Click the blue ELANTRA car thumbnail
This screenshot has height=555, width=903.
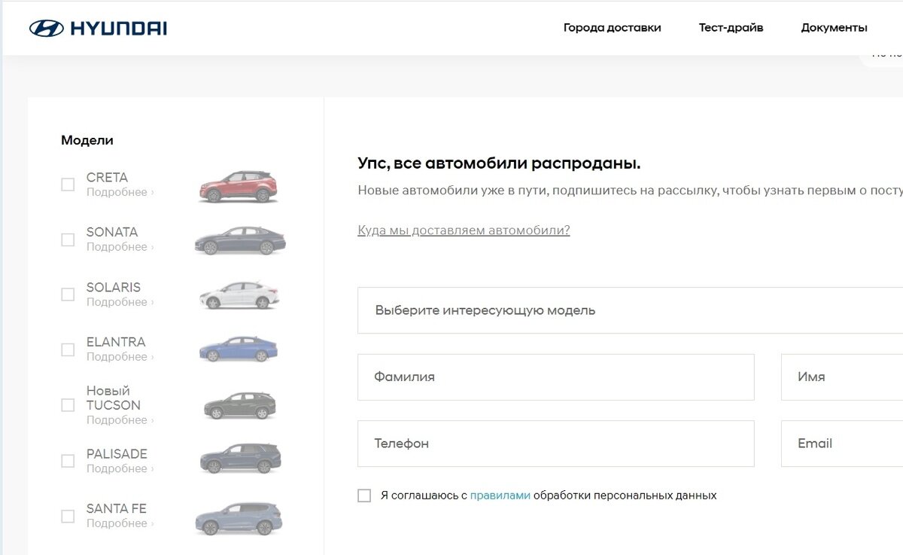[238, 349]
